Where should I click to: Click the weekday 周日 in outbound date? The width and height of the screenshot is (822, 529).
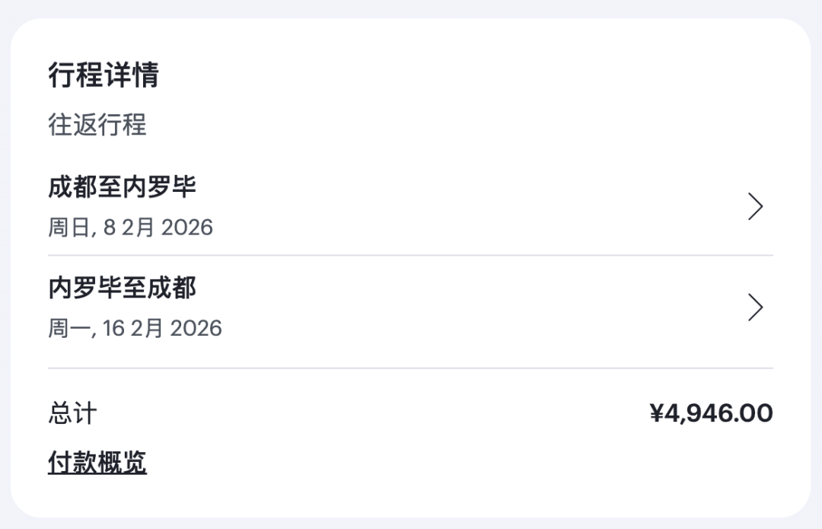tap(70, 227)
